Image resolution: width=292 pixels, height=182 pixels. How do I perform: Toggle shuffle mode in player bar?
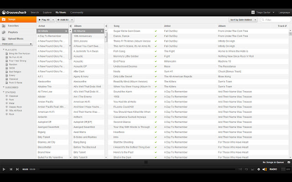click(240, 169)
